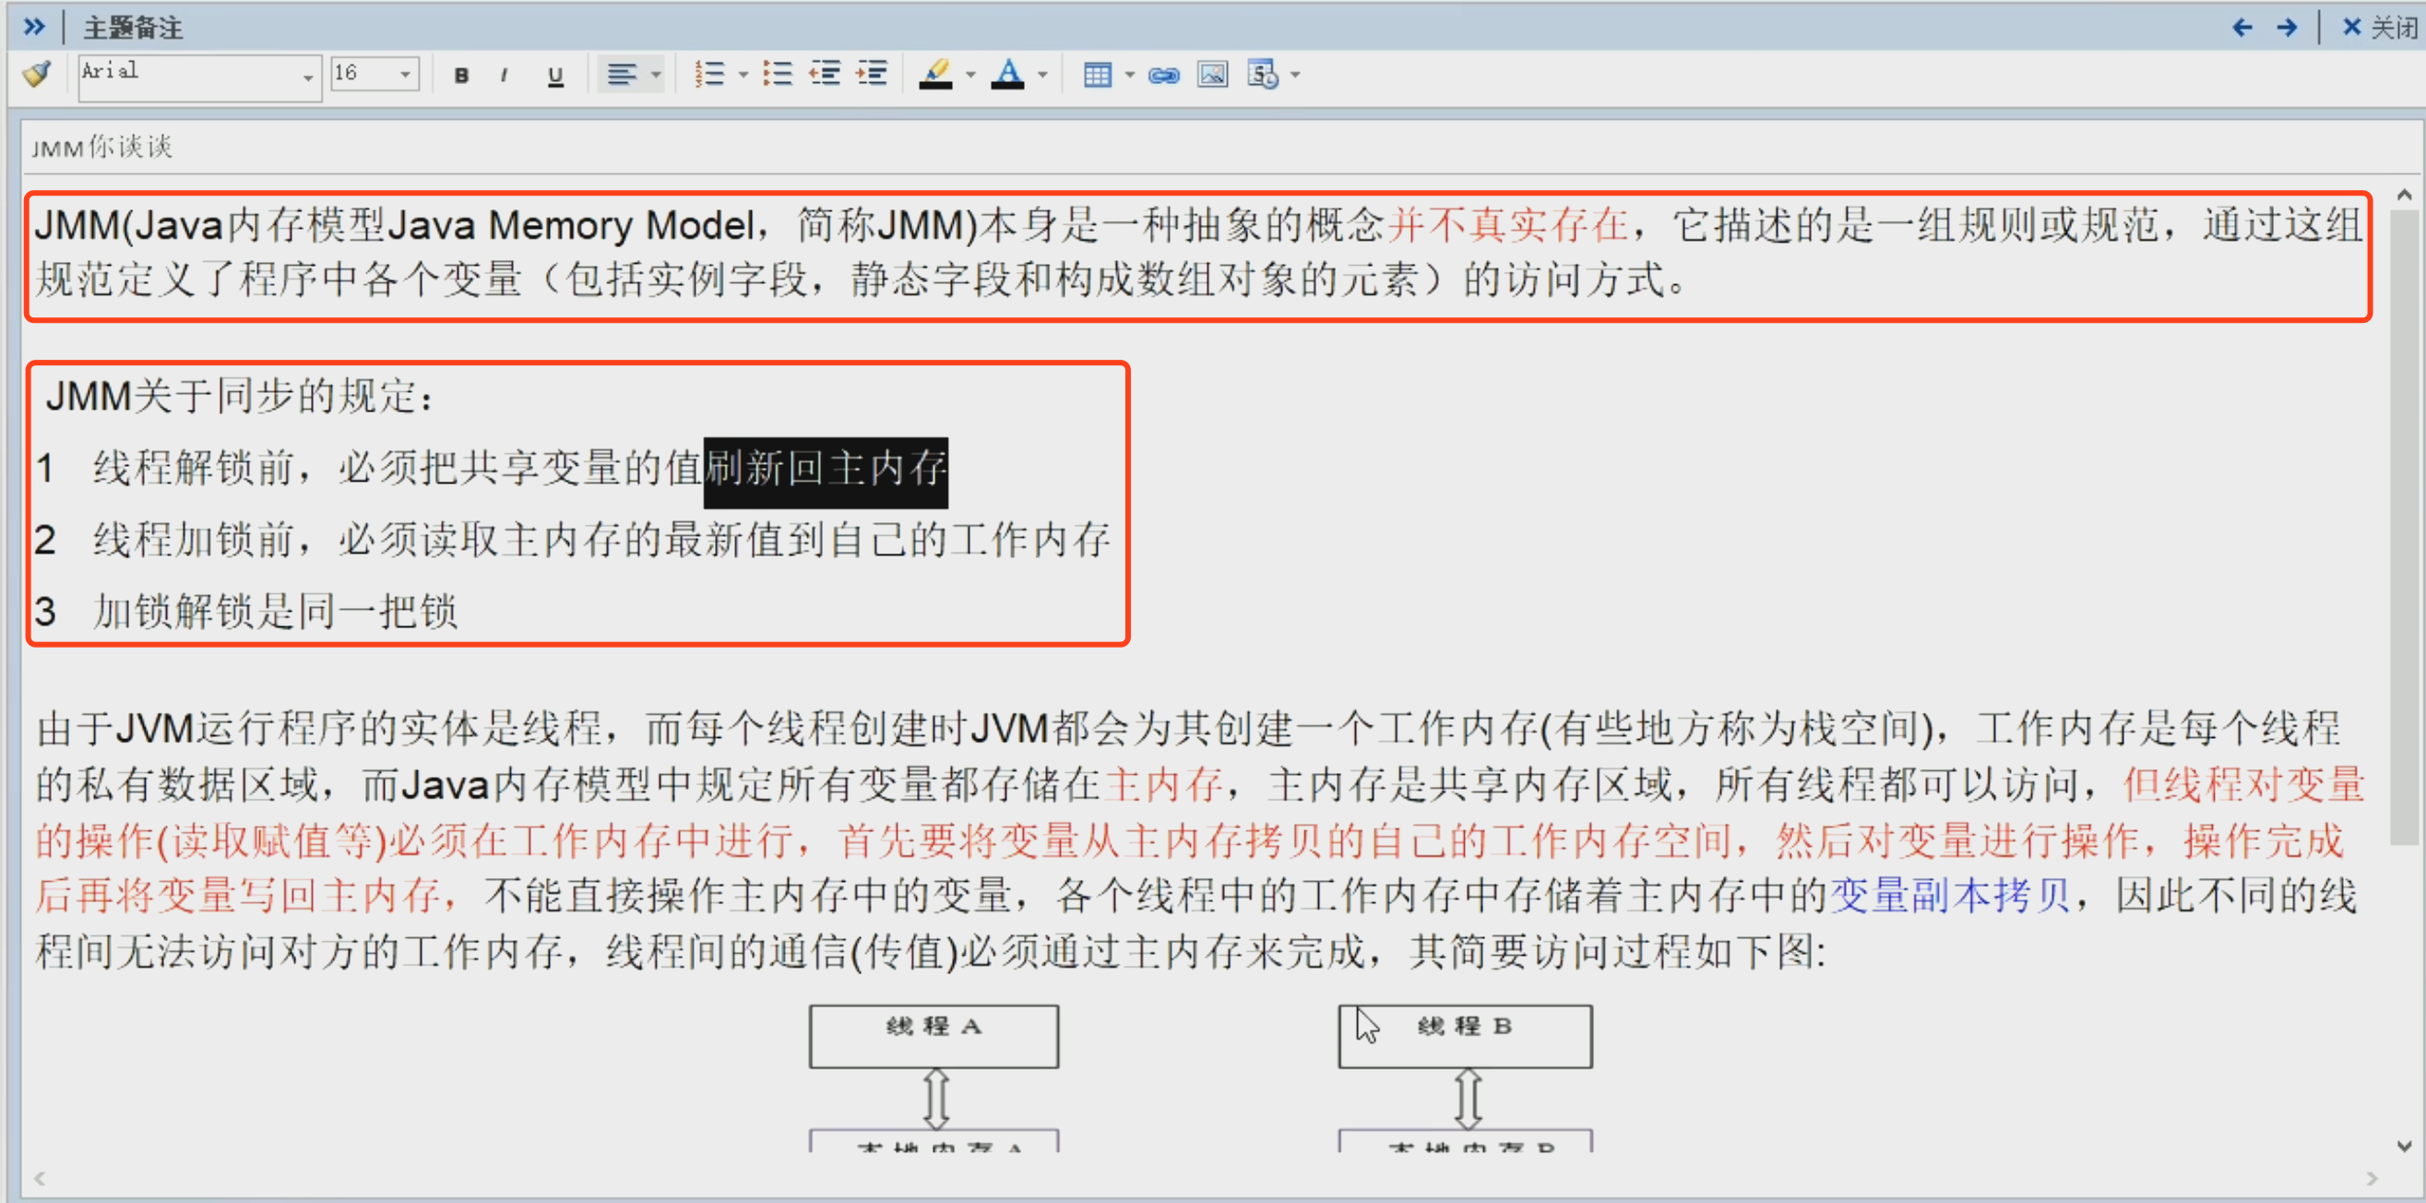The height and width of the screenshot is (1203, 2426).
Task: Toggle bold formatting
Action: click(460, 76)
